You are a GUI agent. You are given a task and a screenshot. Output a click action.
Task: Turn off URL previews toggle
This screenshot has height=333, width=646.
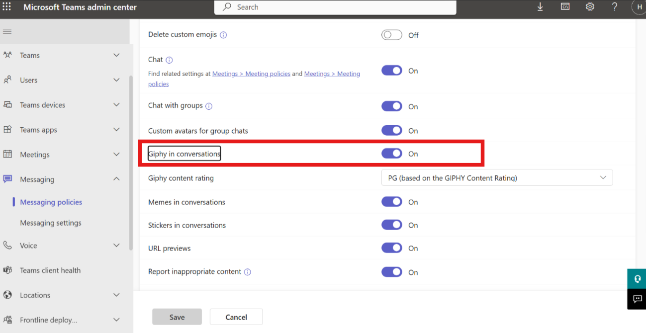[x=392, y=248]
